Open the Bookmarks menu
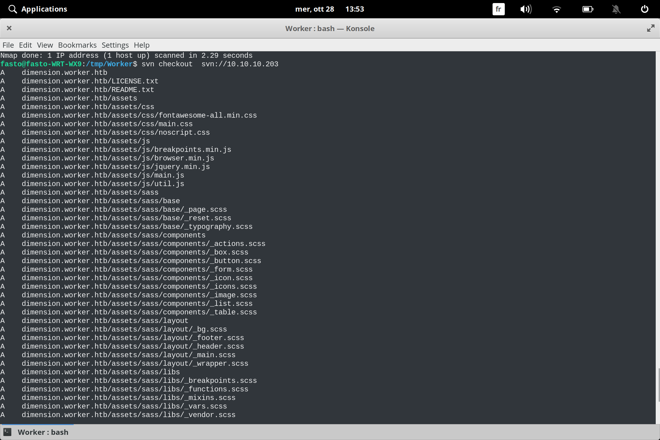The width and height of the screenshot is (660, 440). 77,45
